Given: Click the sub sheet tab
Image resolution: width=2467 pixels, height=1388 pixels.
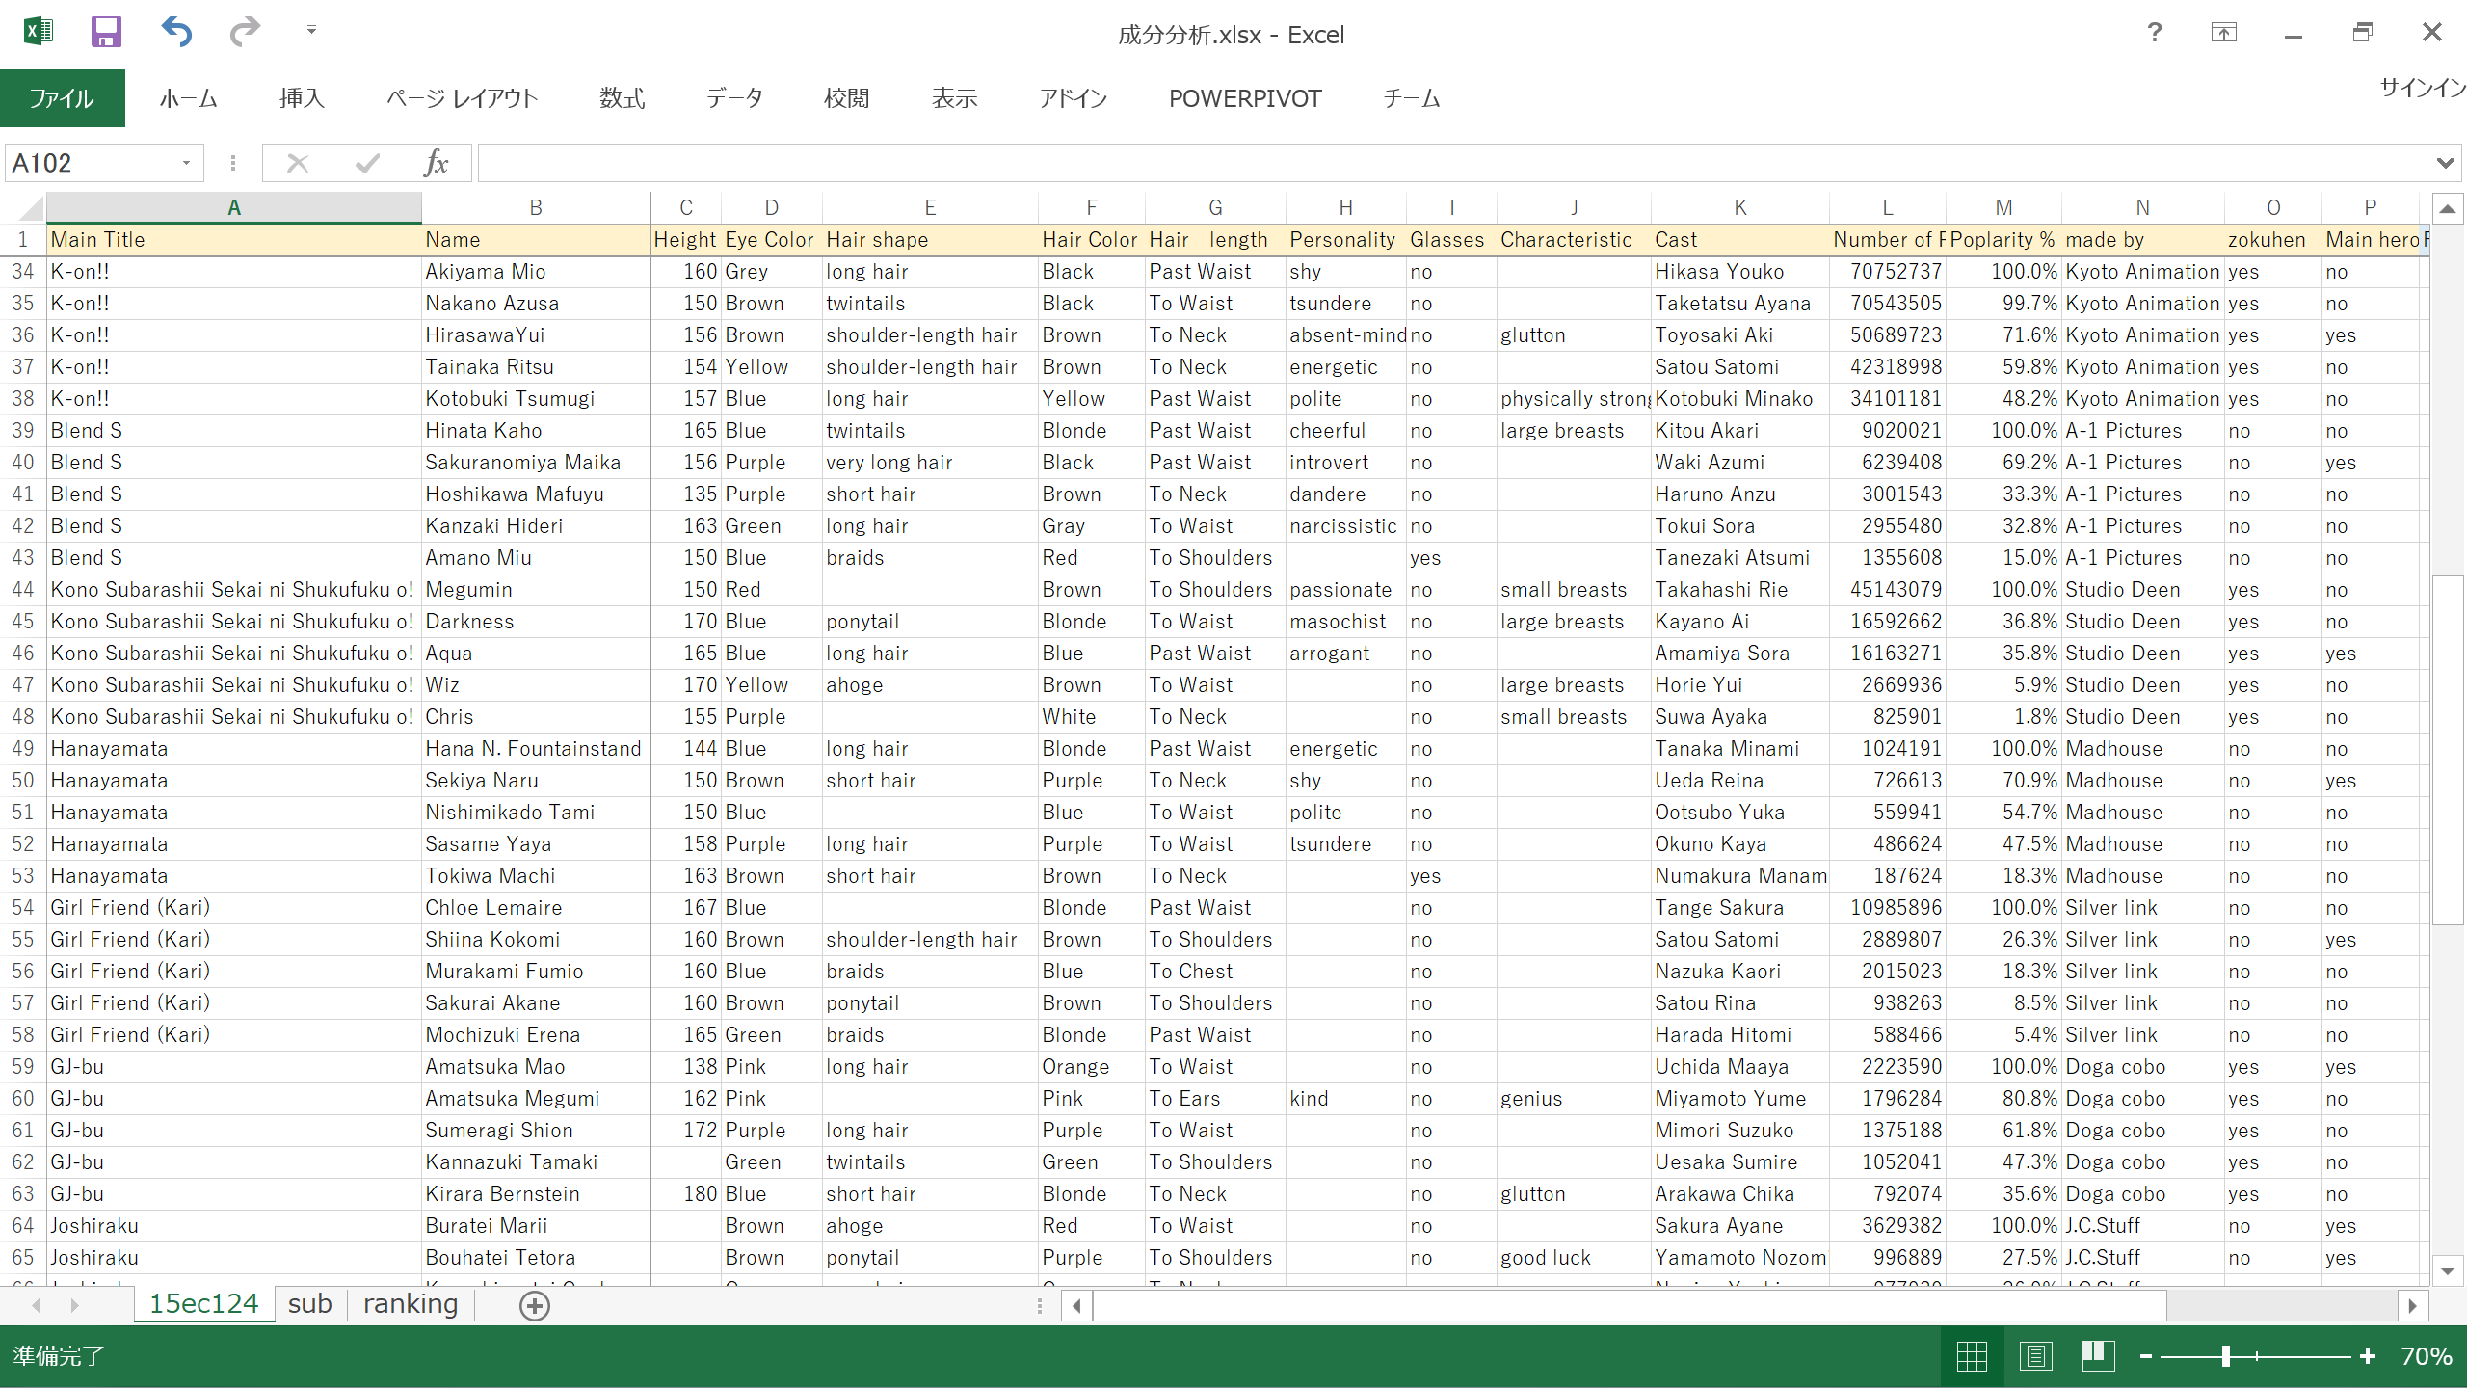Looking at the screenshot, I should click(305, 1305).
